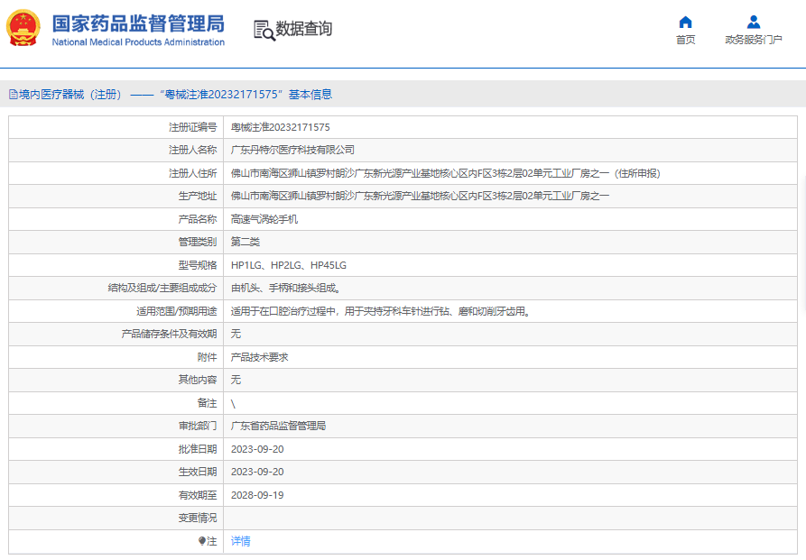Click the 批准日期 label
The image size is (806, 560).
[198, 449]
